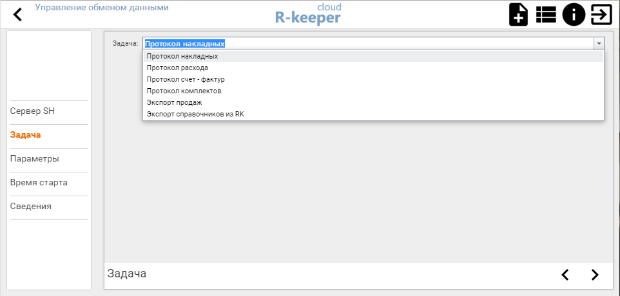Viewport: 620px width, 296px height.
Task: Go to next step with right chevron
Action: (x=594, y=275)
